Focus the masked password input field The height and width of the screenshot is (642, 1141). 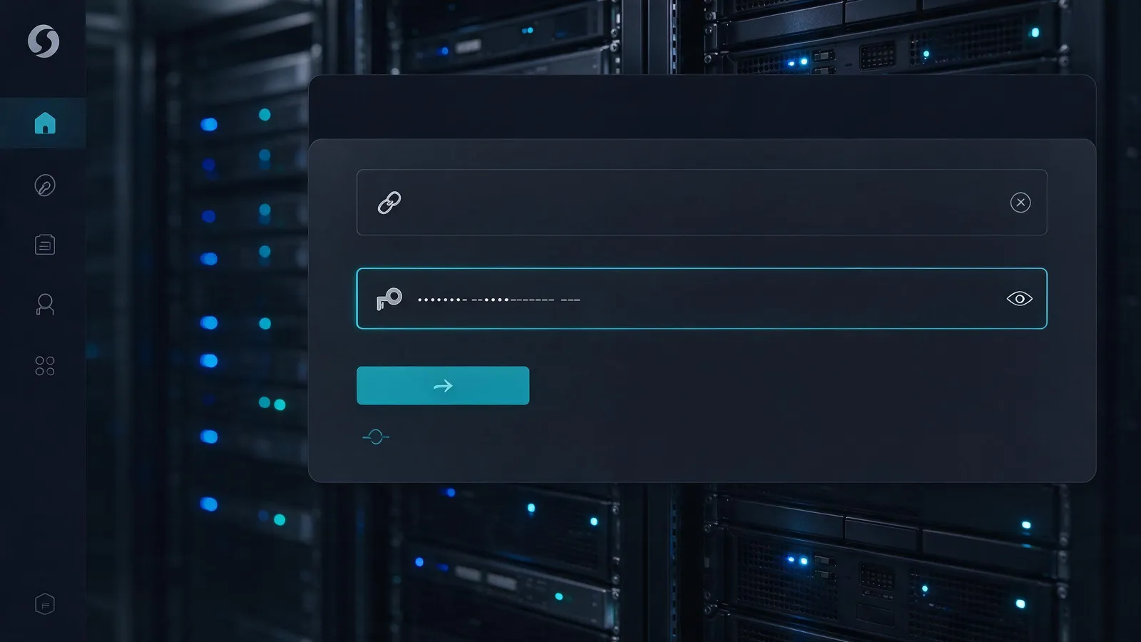[702, 299]
